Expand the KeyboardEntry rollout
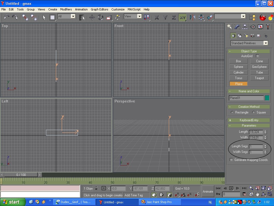Viewport: 274px width, 206px height. (x=249, y=120)
